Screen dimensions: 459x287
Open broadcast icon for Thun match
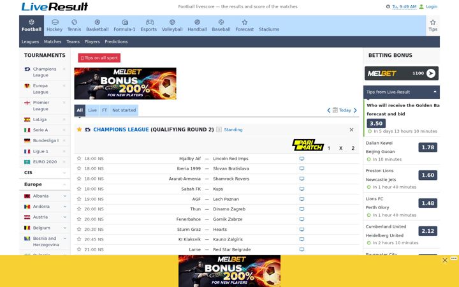(302, 209)
